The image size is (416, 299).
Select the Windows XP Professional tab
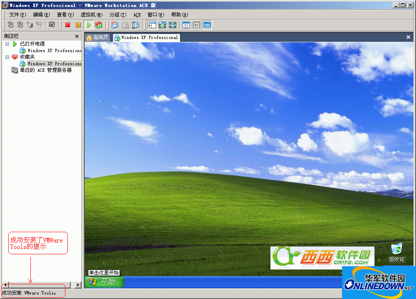tap(146, 38)
